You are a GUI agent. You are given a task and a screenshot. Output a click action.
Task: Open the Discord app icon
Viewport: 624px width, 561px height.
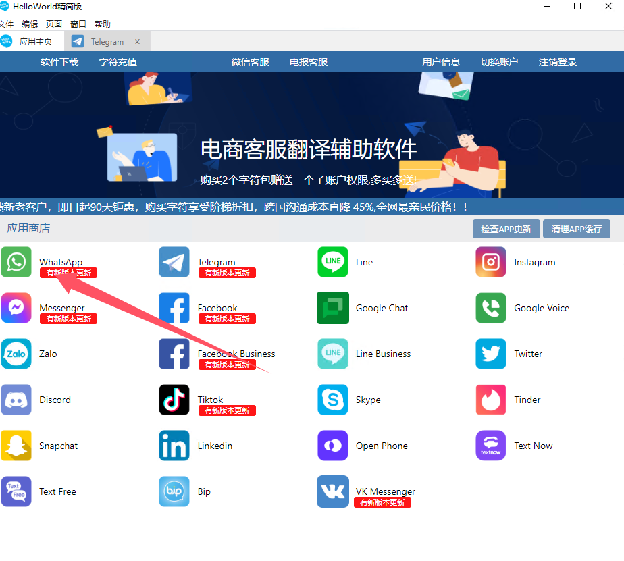16,400
